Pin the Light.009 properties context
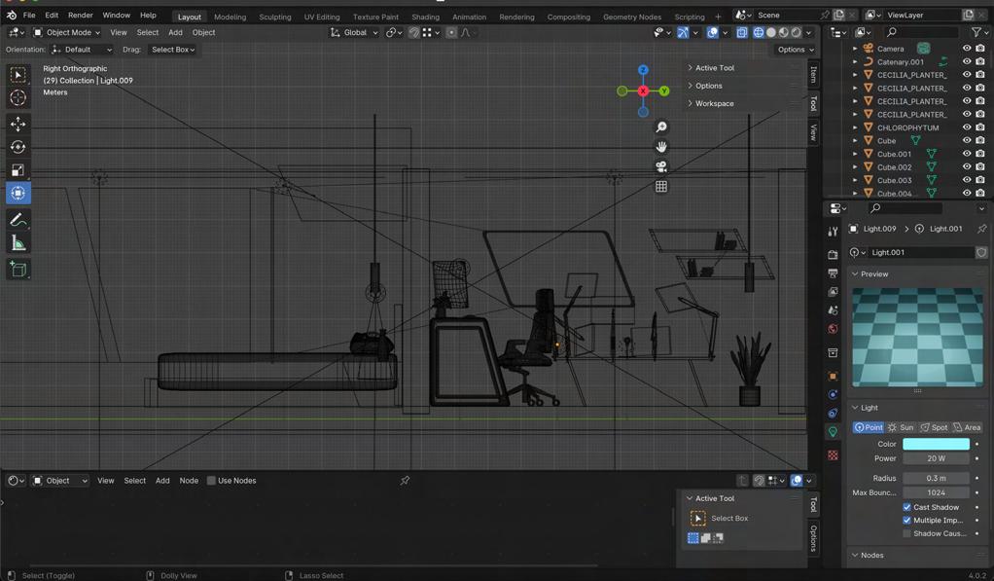The height and width of the screenshot is (581, 994). click(x=981, y=229)
